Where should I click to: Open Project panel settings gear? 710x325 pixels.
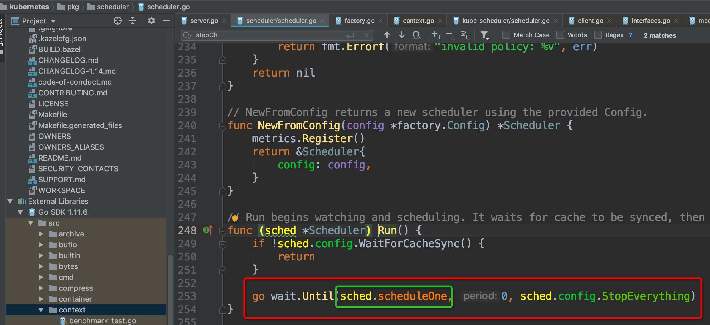click(151, 21)
